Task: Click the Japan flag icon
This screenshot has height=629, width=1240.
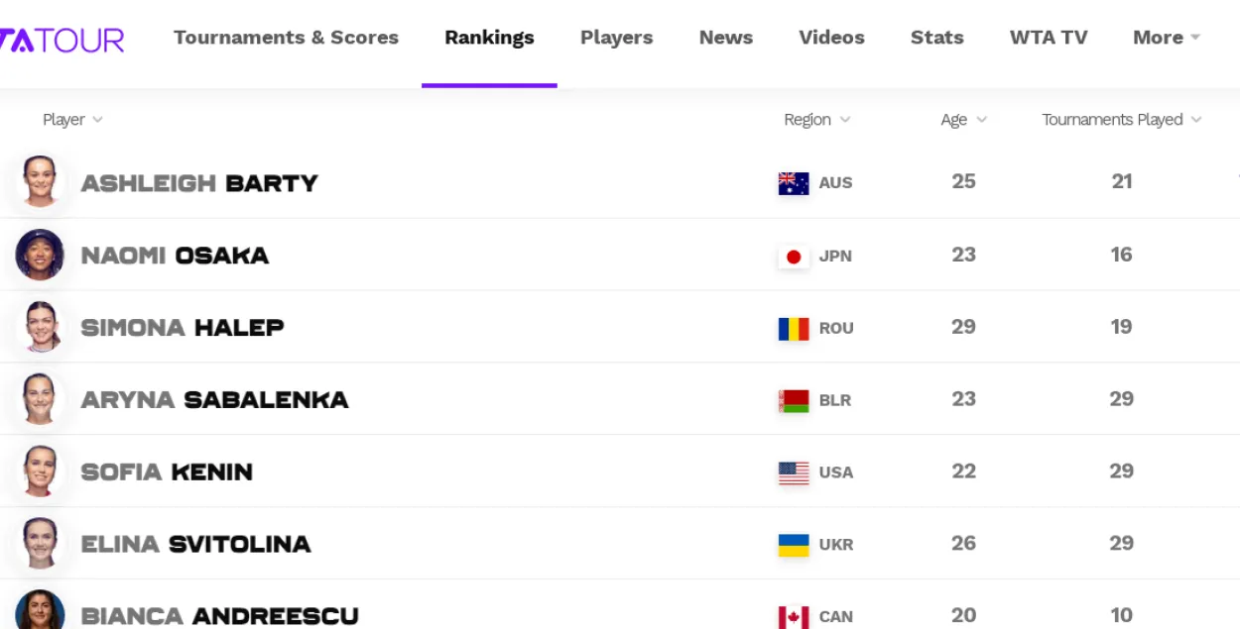Action: [794, 257]
